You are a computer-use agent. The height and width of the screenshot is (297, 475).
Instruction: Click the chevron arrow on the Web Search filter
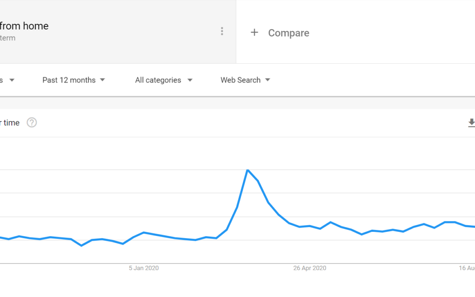268,80
